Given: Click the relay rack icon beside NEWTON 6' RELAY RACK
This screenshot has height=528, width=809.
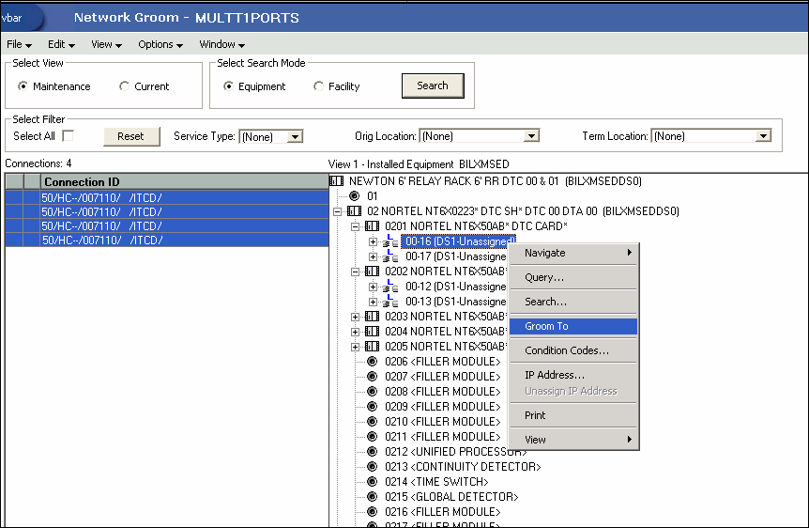Looking at the screenshot, I should tap(336, 181).
